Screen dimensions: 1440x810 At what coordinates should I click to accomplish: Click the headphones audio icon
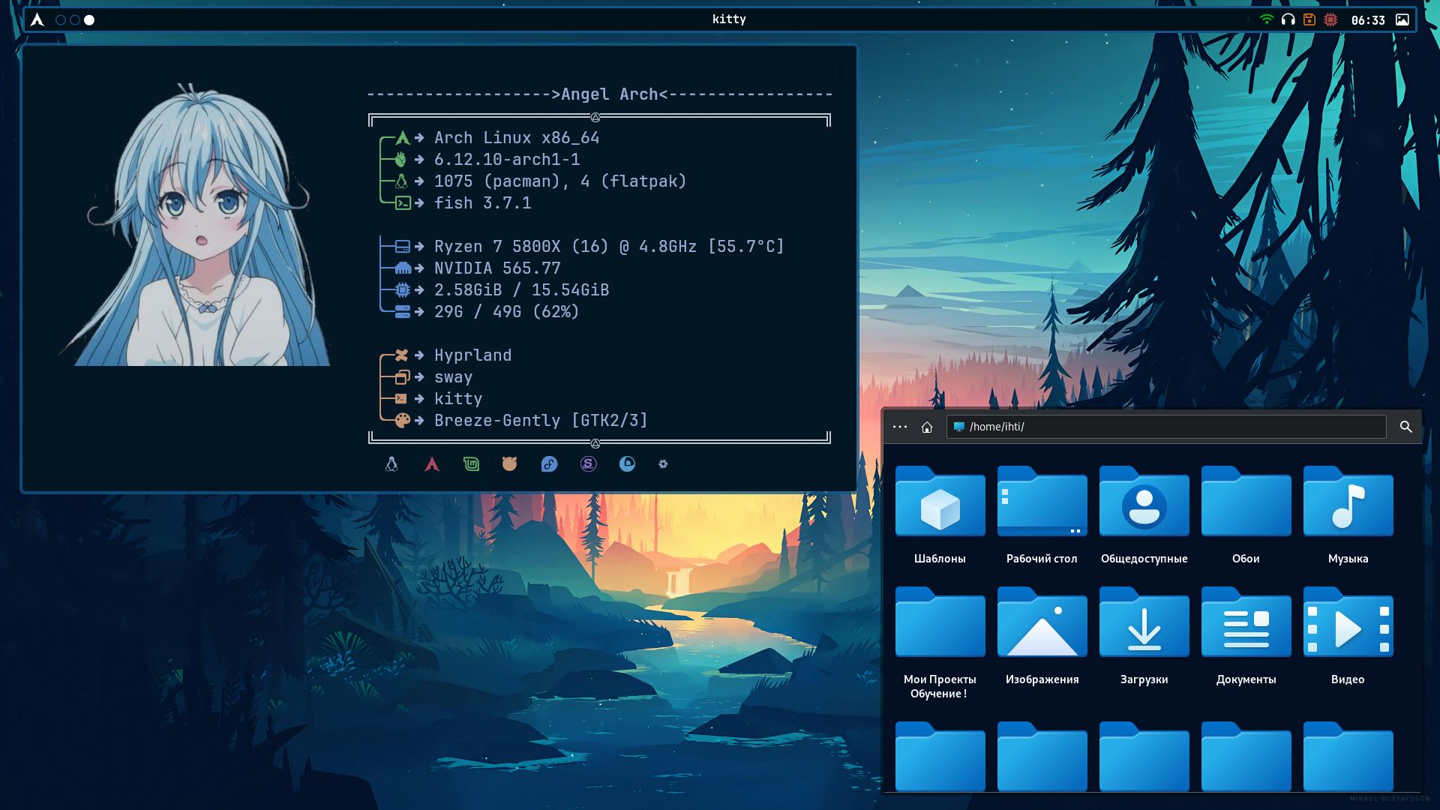pos(1288,20)
